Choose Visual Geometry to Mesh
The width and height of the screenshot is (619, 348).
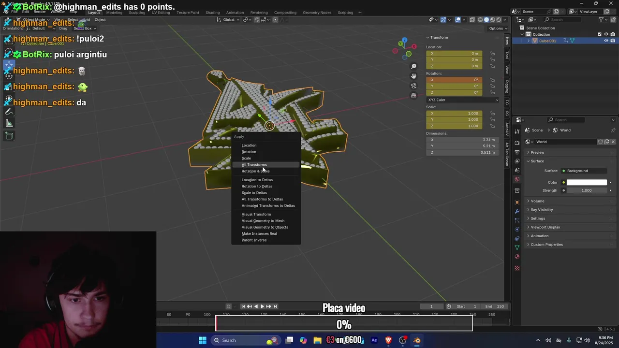pos(265,221)
